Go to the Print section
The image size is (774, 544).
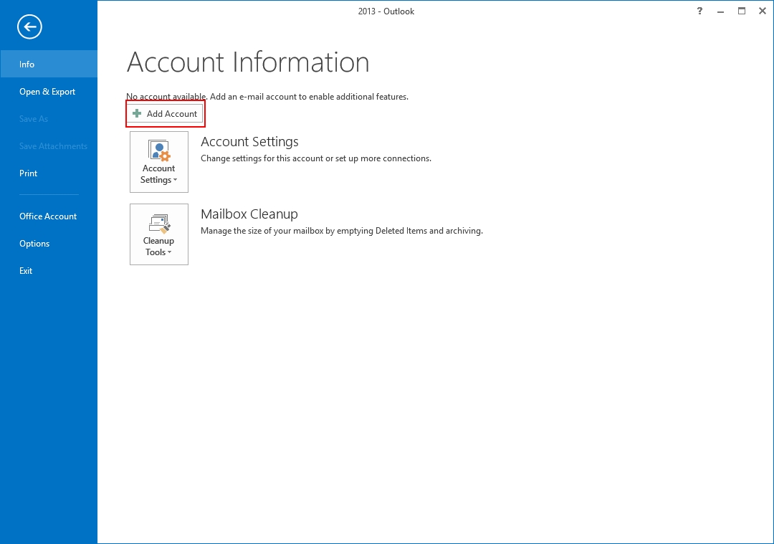point(28,173)
